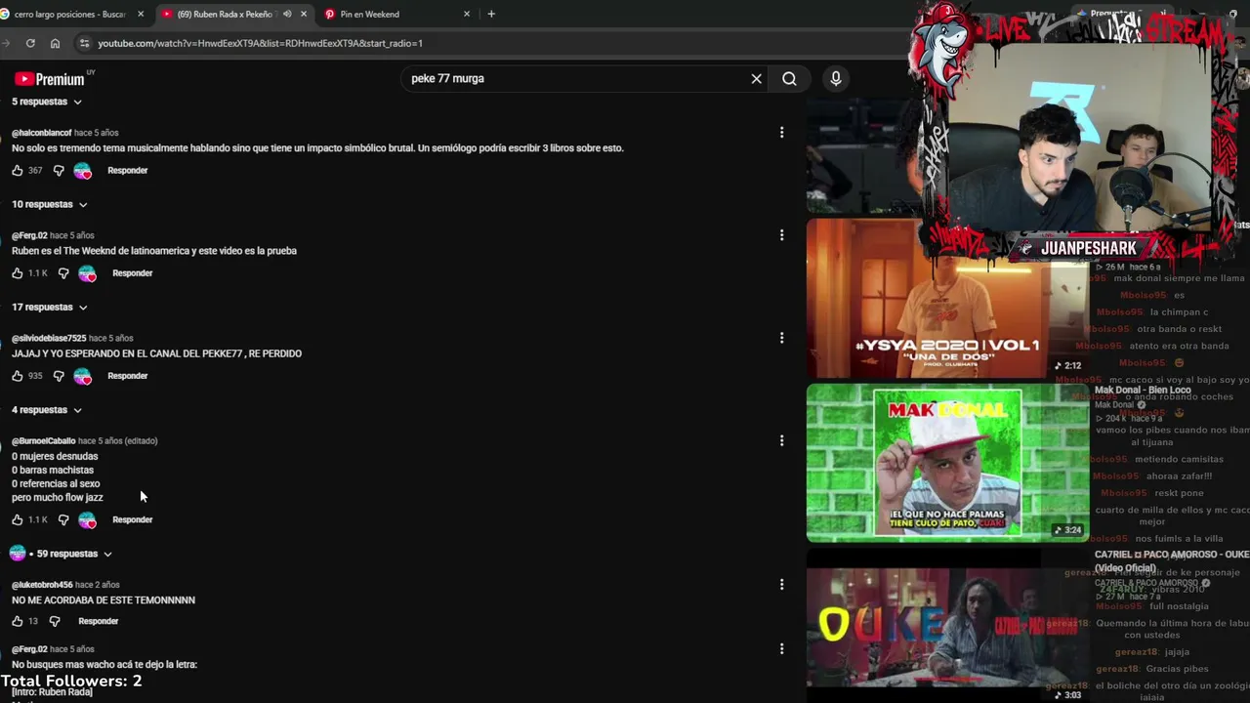Click creator heart on @silviodebiase7525 comment

point(83,376)
